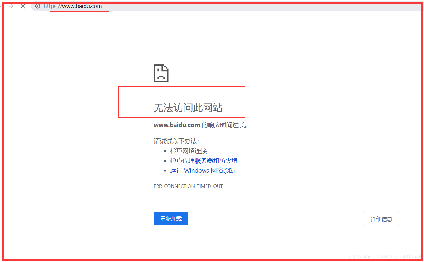Open the 检查代理服务器和防火墙 link
Screen dimensions: 424x262
point(204,161)
